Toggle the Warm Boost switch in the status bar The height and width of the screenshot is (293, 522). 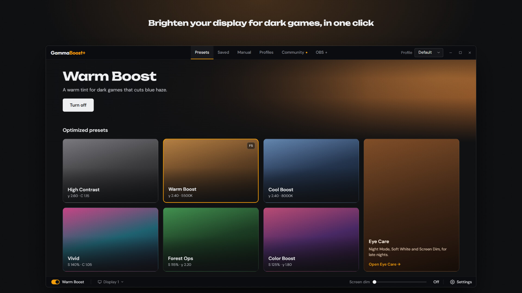pyautogui.click(x=55, y=282)
